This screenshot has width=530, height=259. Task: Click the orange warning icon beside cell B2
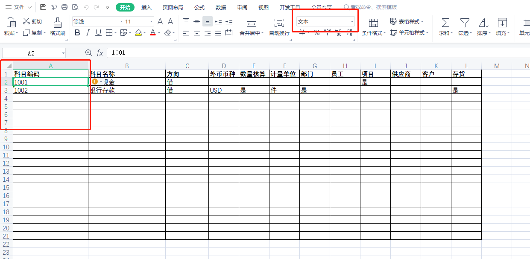95,81
